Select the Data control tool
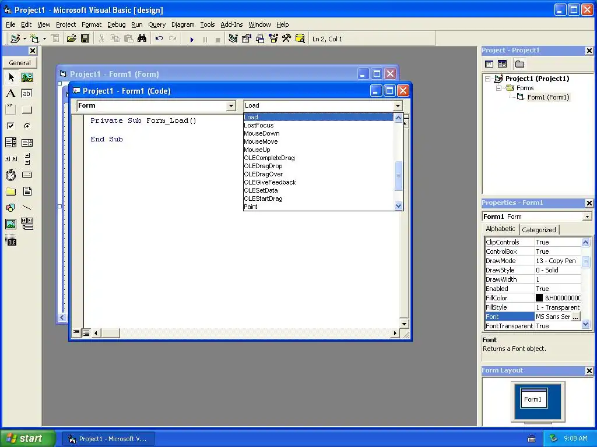Viewport: 597px width, 447px height. tap(27, 224)
